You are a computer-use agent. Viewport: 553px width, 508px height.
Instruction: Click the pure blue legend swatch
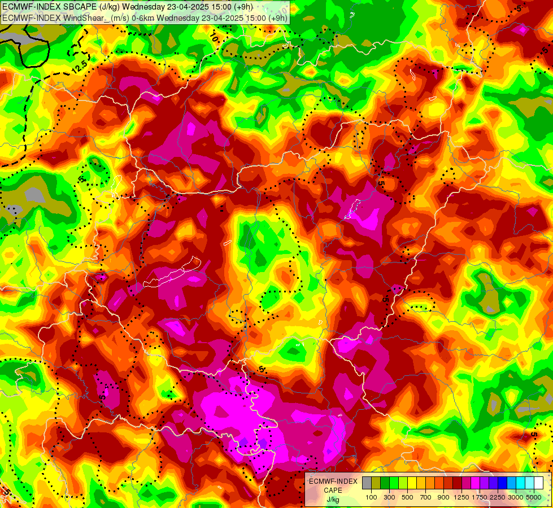502,483
